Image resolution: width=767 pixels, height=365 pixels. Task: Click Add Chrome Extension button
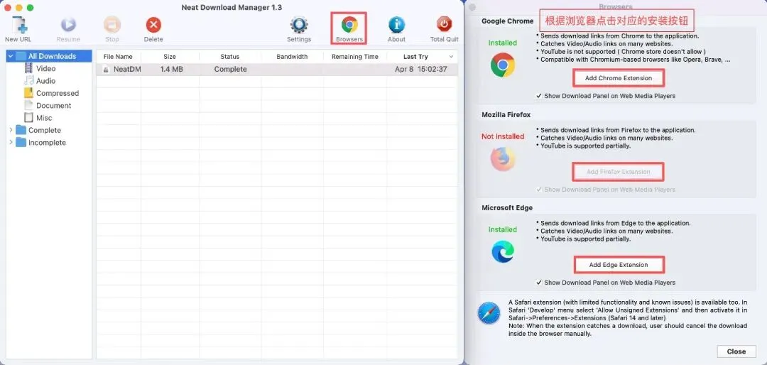point(619,78)
